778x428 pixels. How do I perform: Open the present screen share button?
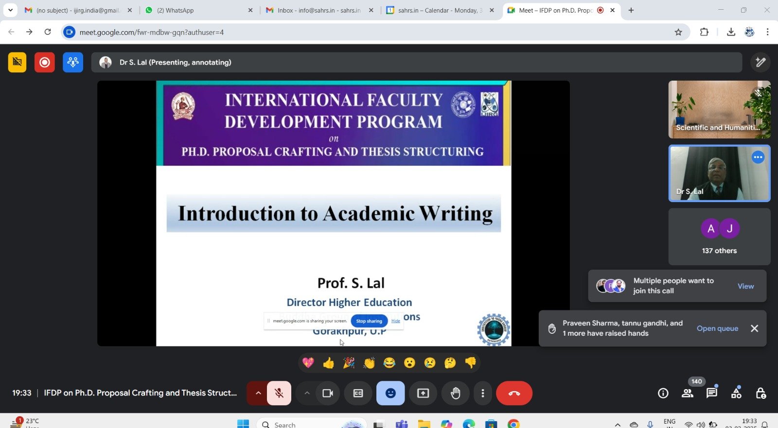point(423,393)
